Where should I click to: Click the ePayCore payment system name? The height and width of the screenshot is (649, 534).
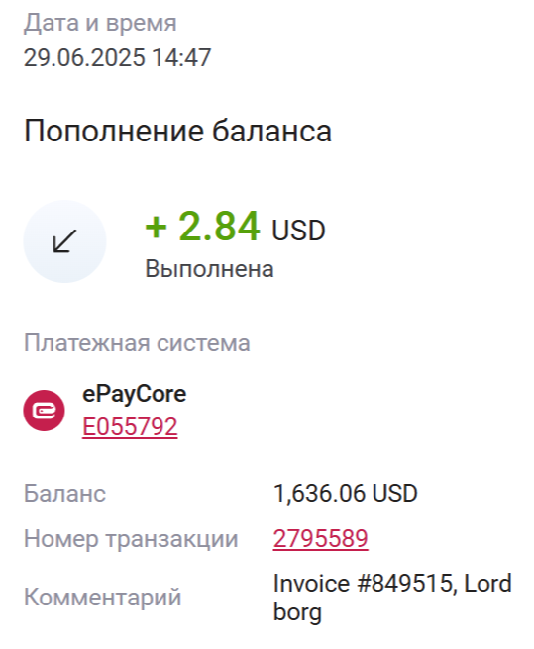pos(135,394)
